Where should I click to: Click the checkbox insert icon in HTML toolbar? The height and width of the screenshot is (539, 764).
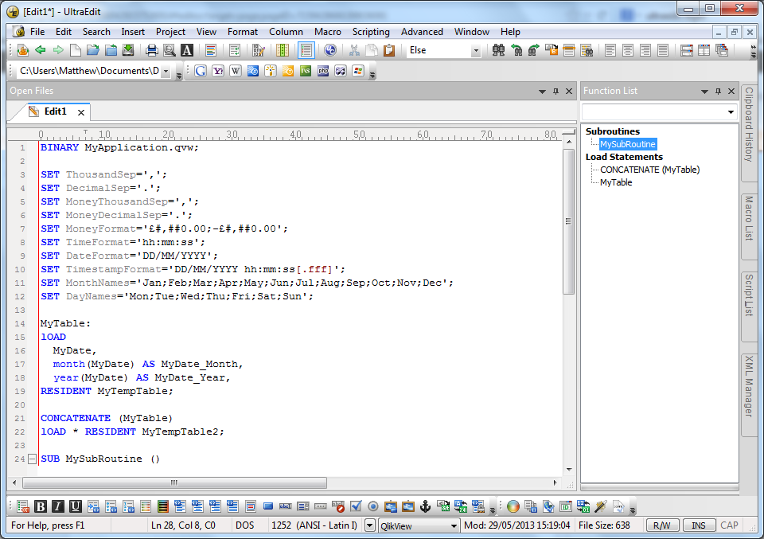[356, 507]
